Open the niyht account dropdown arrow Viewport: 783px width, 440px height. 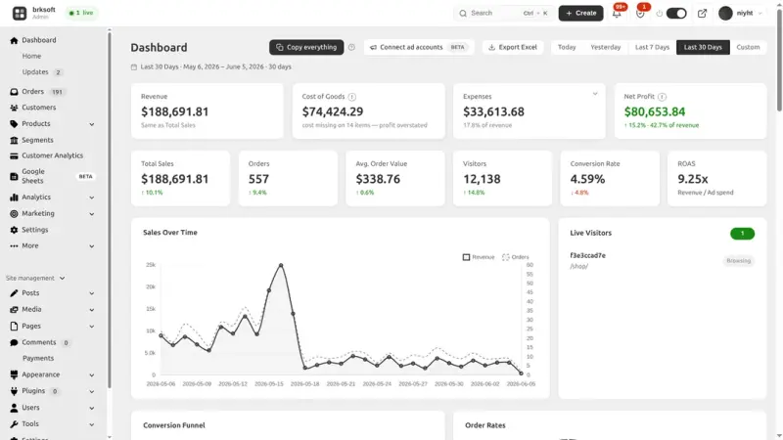click(760, 14)
